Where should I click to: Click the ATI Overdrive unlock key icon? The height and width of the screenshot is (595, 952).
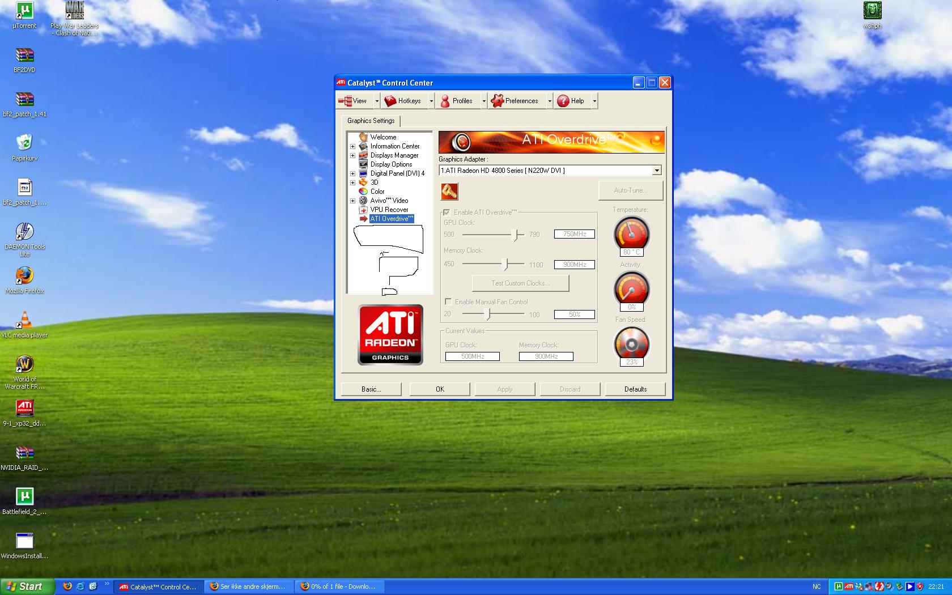click(x=449, y=192)
